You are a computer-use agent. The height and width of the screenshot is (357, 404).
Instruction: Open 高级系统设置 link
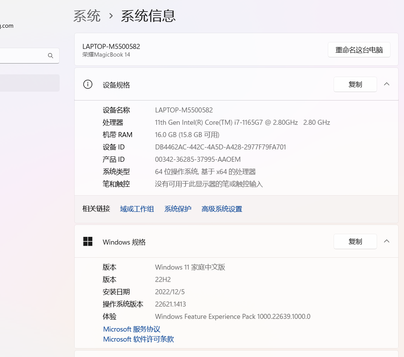[222, 209]
